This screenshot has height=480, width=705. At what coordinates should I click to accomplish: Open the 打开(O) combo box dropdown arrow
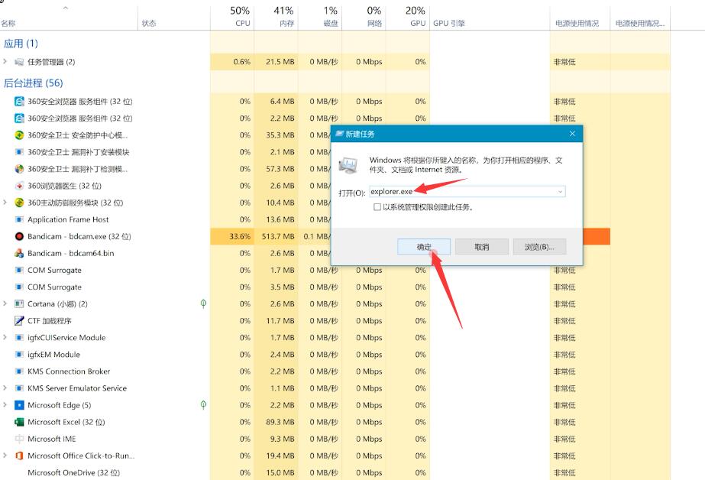click(560, 192)
